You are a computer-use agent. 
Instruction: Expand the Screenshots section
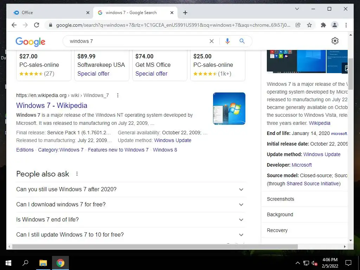pos(305,199)
